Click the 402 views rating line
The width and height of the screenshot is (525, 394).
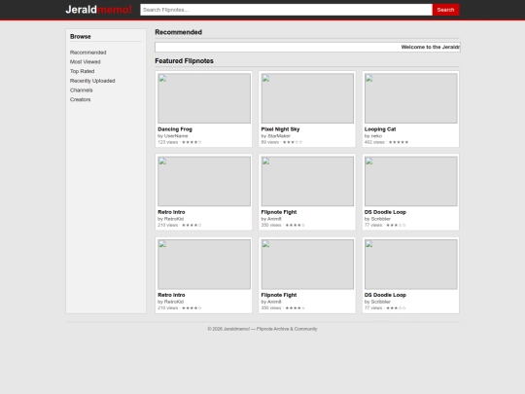pos(386,142)
